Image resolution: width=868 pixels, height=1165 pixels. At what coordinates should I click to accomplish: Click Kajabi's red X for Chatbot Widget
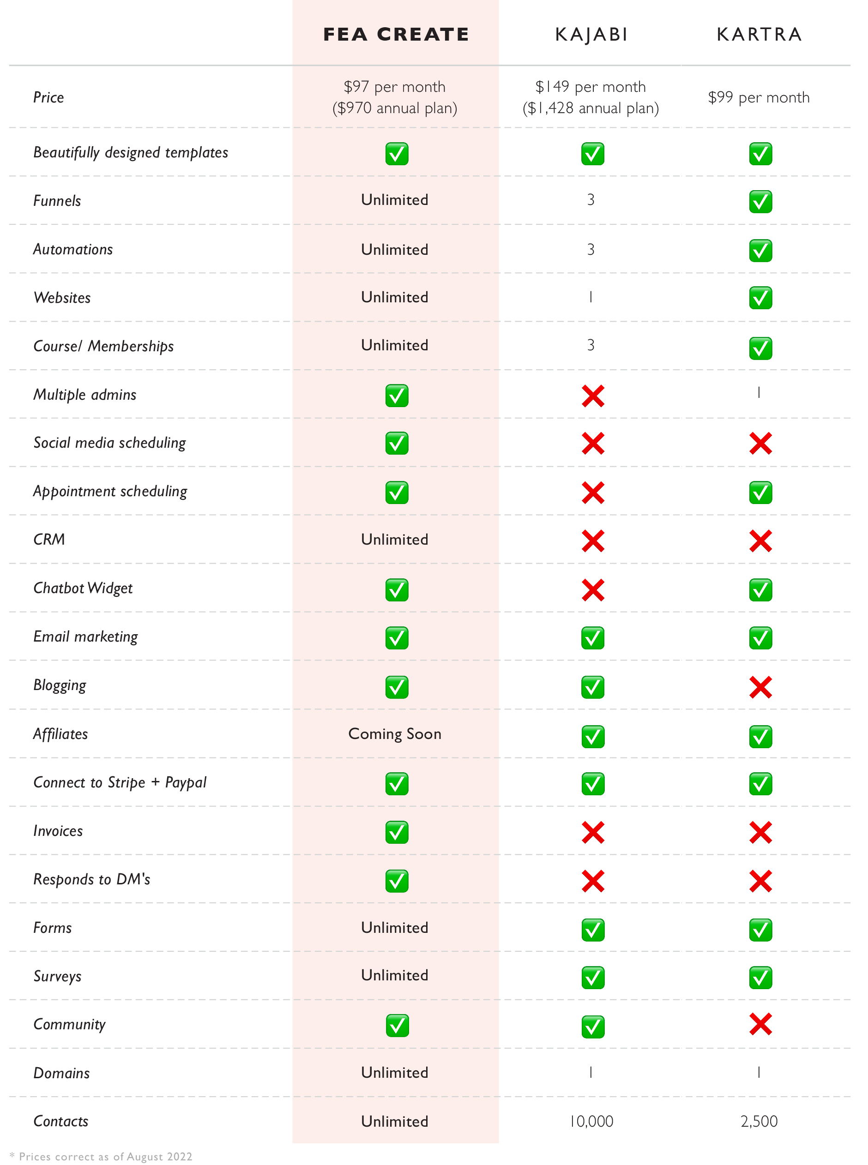pyautogui.click(x=593, y=590)
